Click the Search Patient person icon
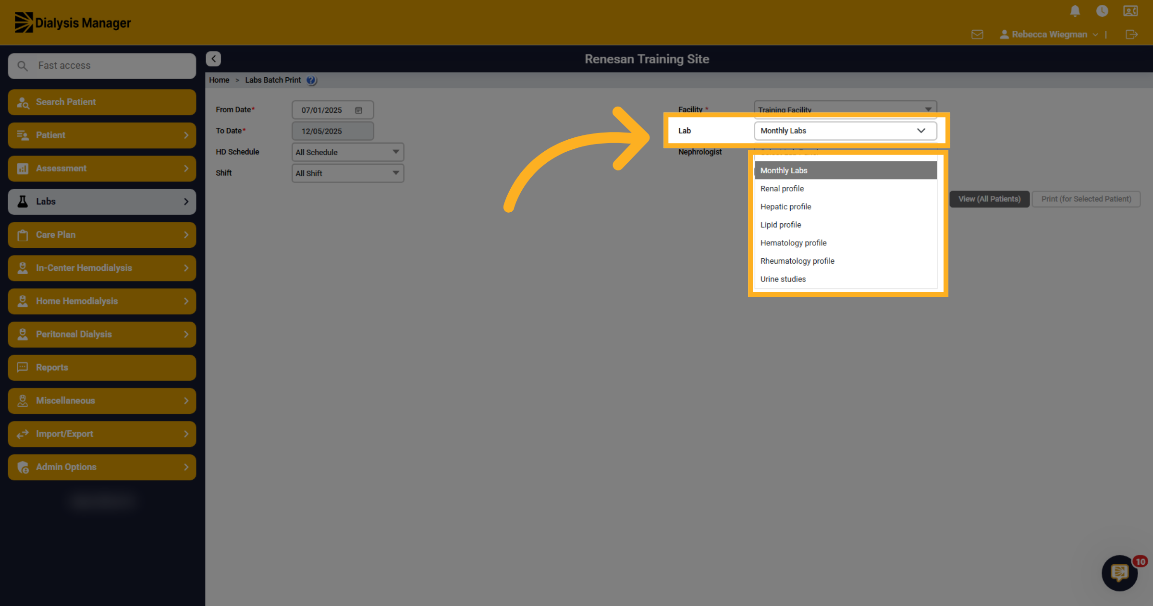The height and width of the screenshot is (606, 1153). pyautogui.click(x=23, y=102)
